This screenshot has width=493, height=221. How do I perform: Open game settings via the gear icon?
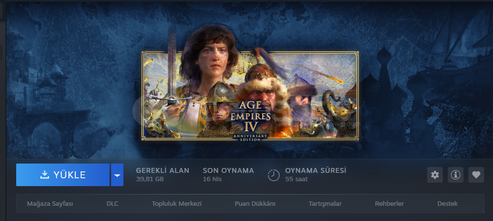(x=435, y=175)
